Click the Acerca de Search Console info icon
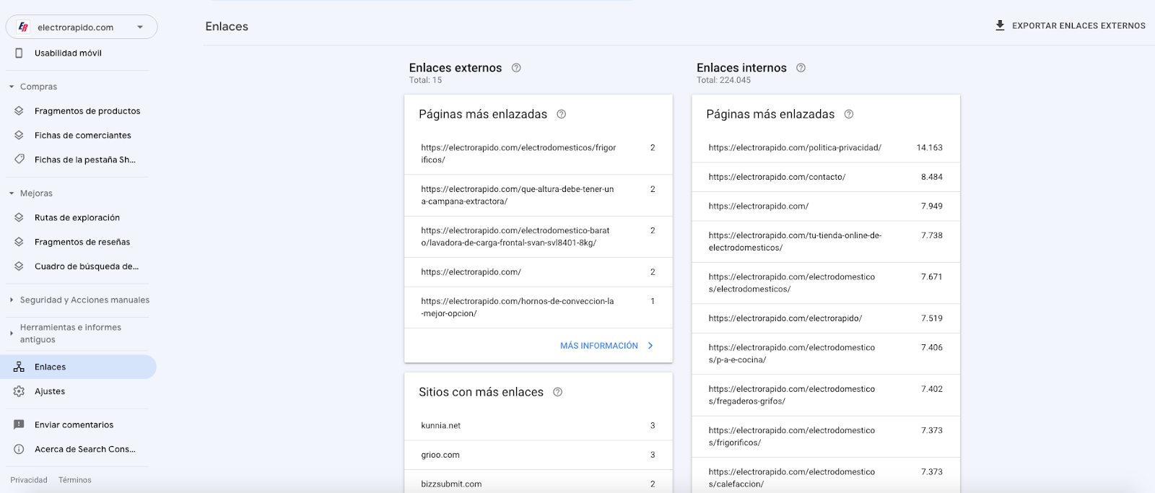 click(x=19, y=449)
